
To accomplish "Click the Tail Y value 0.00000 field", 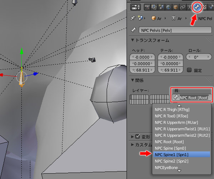I will (170, 64).
